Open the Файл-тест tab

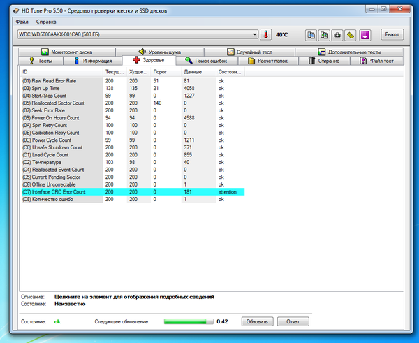(x=378, y=61)
